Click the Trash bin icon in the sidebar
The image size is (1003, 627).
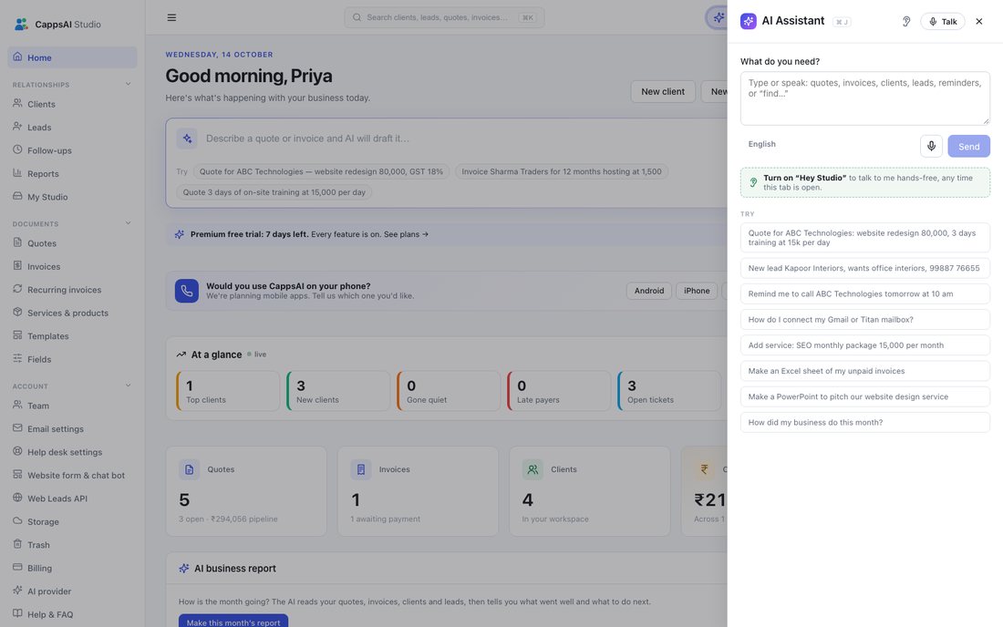(x=17, y=544)
